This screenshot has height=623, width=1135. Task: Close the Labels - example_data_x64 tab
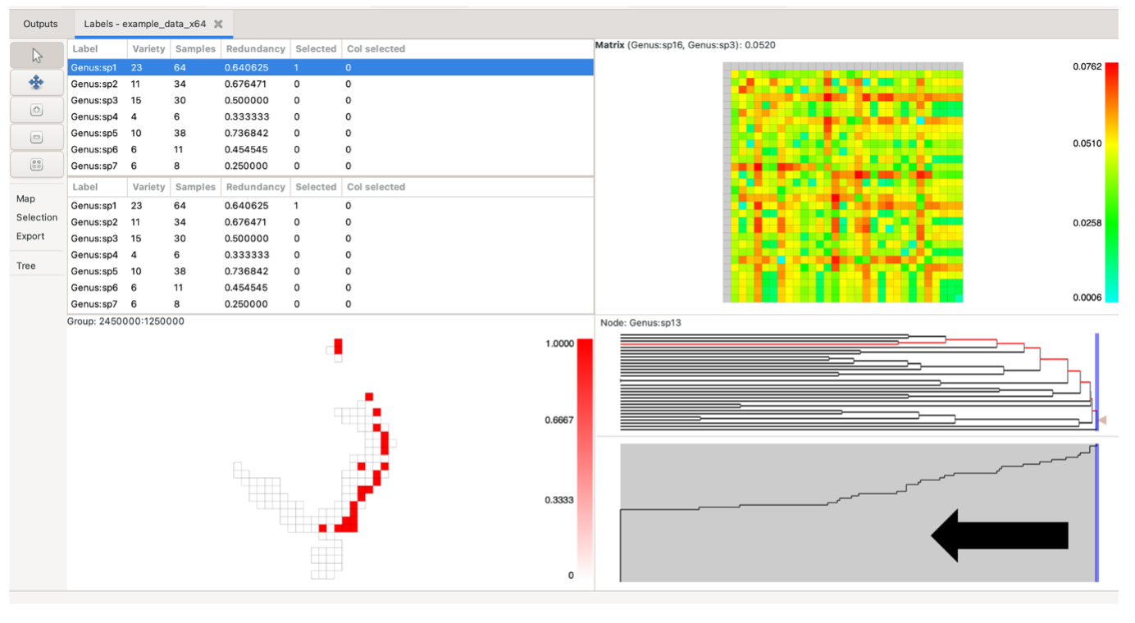click(218, 25)
